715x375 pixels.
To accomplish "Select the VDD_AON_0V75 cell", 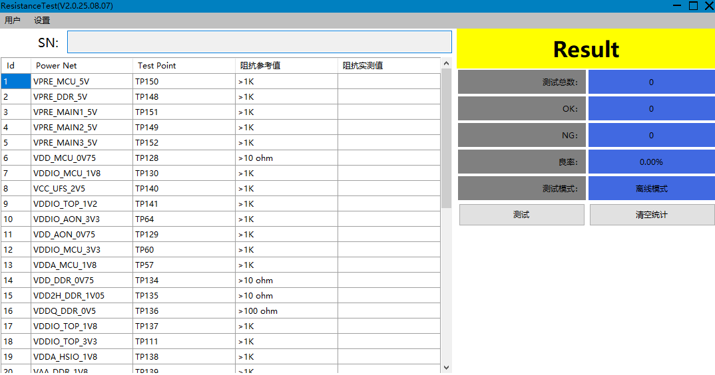I will 82,234.
